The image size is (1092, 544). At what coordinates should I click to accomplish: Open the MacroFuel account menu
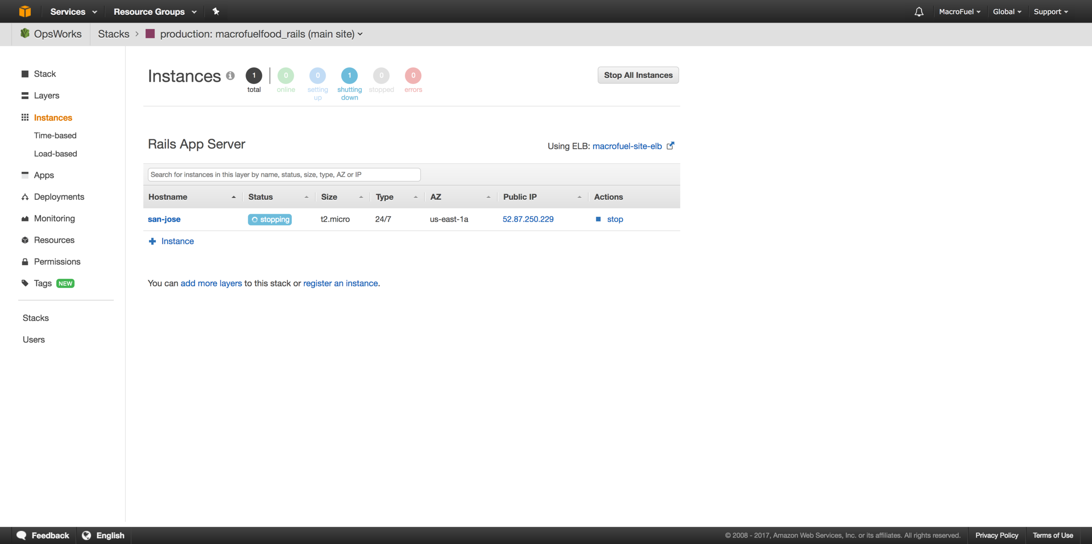pyautogui.click(x=960, y=12)
